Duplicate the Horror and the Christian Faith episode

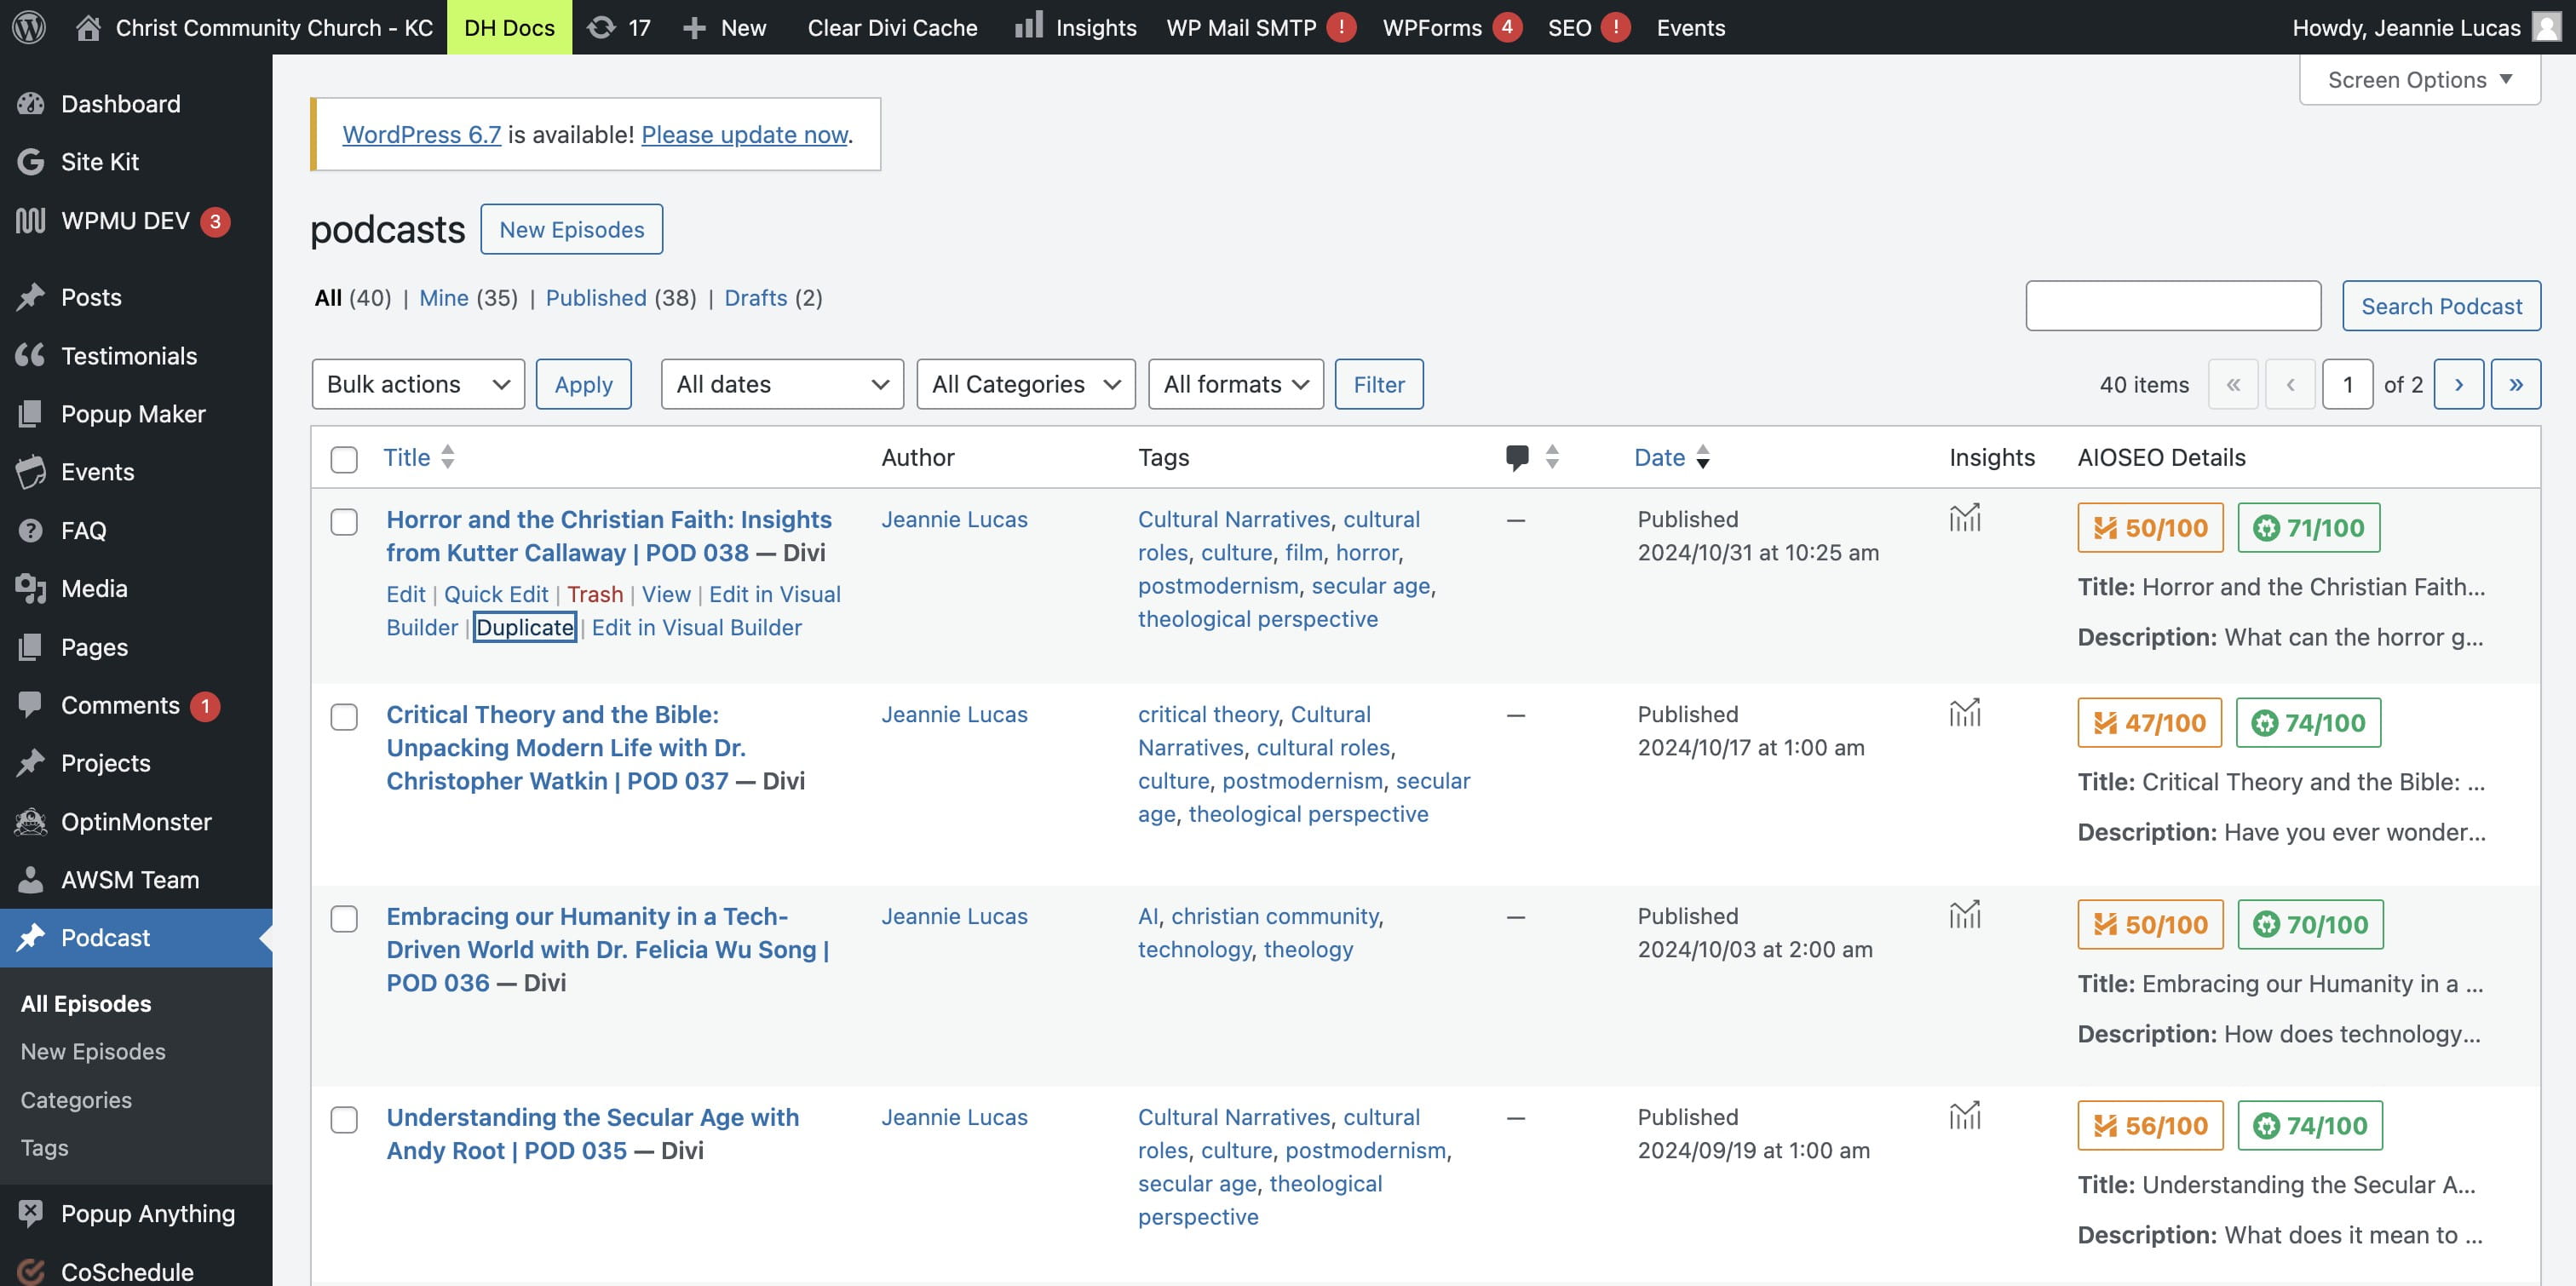525,627
